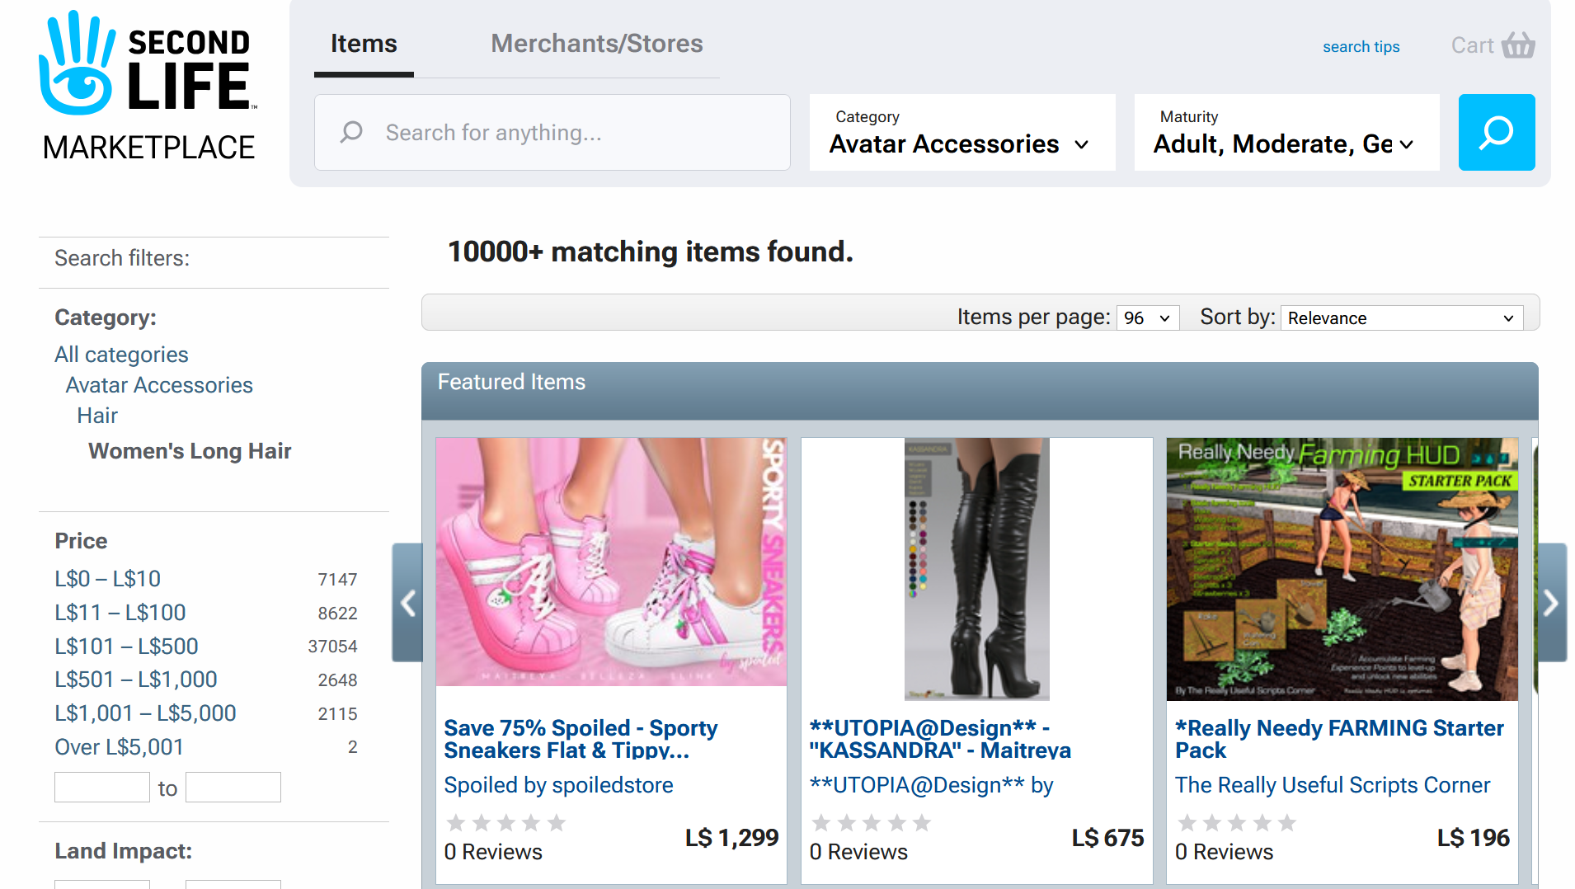The height and width of the screenshot is (889, 1575).
Task: Filter price L$11 – L$100
Action: (x=120, y=613)
